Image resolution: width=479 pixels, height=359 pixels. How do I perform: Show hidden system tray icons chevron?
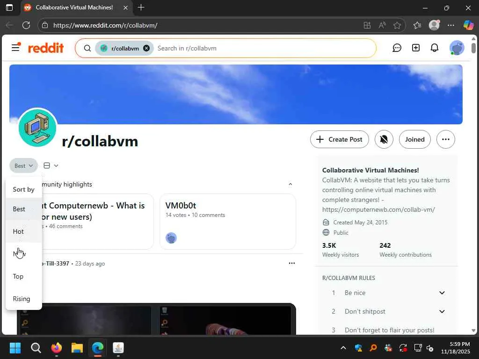point(343,348)
